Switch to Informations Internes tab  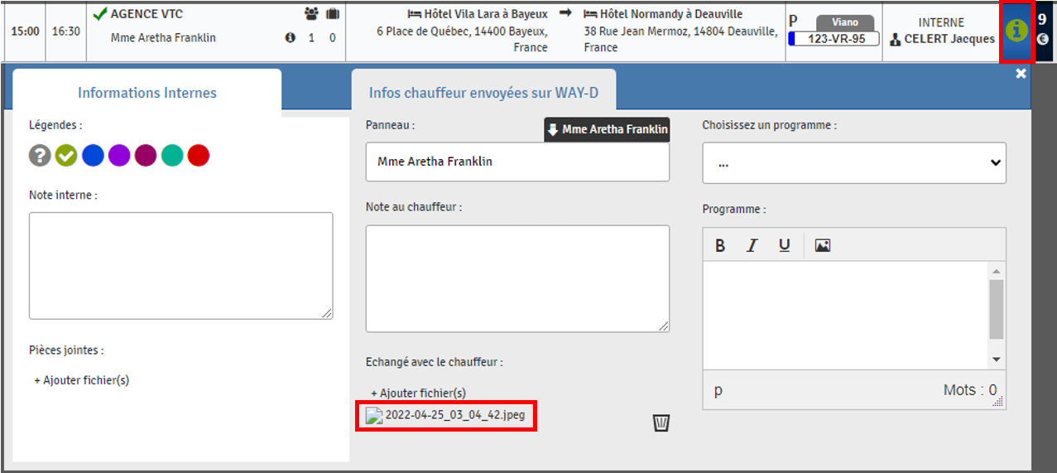(x=147, y=93)
